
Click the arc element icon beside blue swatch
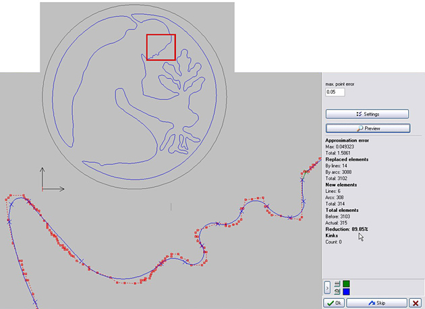[x=337, y=291]
